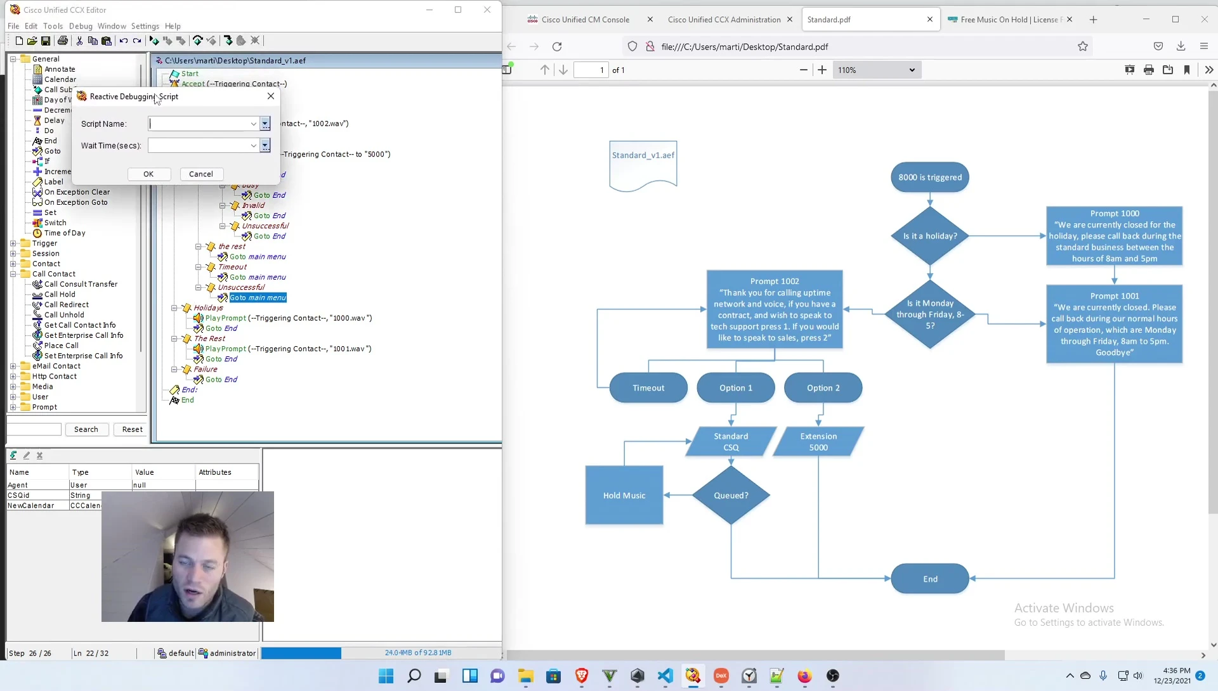This screenshot has height=691, width=1218.
Task: Open the File menu
Action: point(13,26)
